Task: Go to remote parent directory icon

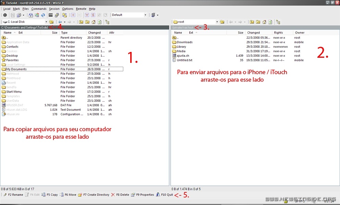Action: pos(252,22)
